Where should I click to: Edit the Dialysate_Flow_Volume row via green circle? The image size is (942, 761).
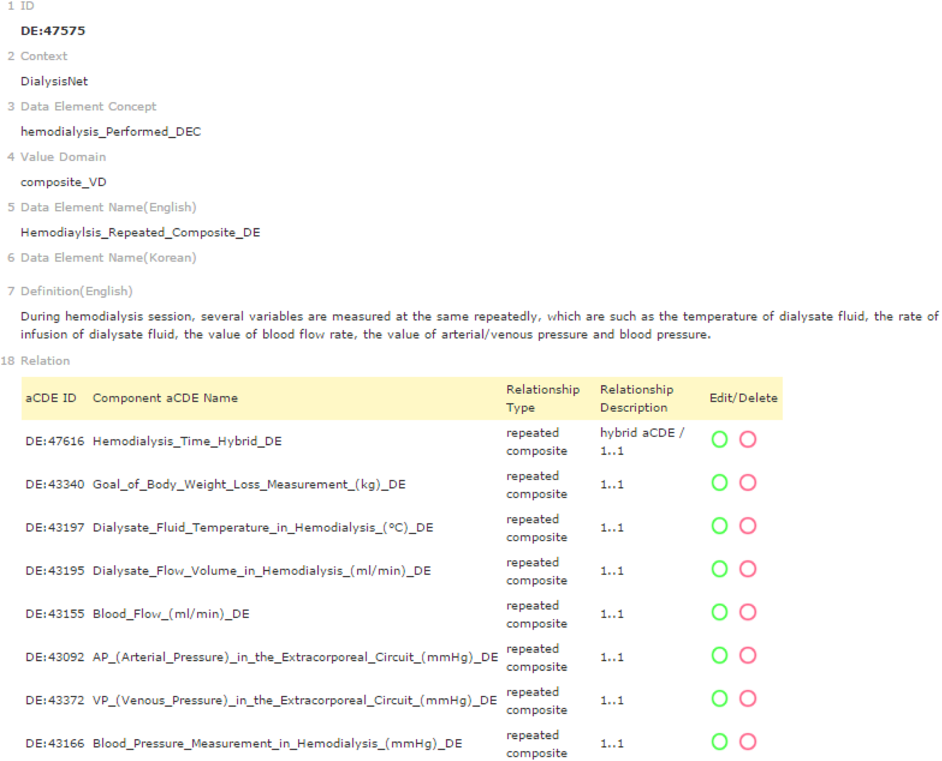pyautogui.click(x=719, y=569)
